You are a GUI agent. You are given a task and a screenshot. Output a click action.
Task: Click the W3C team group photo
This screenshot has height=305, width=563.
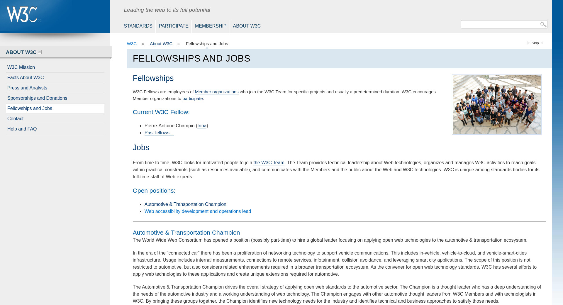click(x=496, y=104)
